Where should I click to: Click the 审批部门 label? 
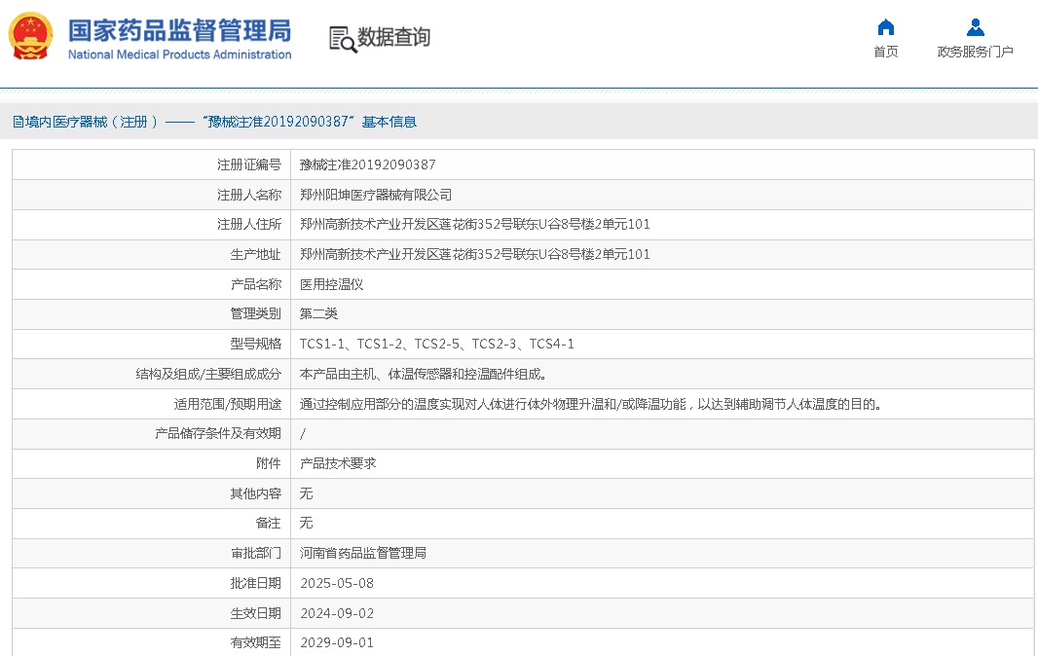tap(255, 554)
